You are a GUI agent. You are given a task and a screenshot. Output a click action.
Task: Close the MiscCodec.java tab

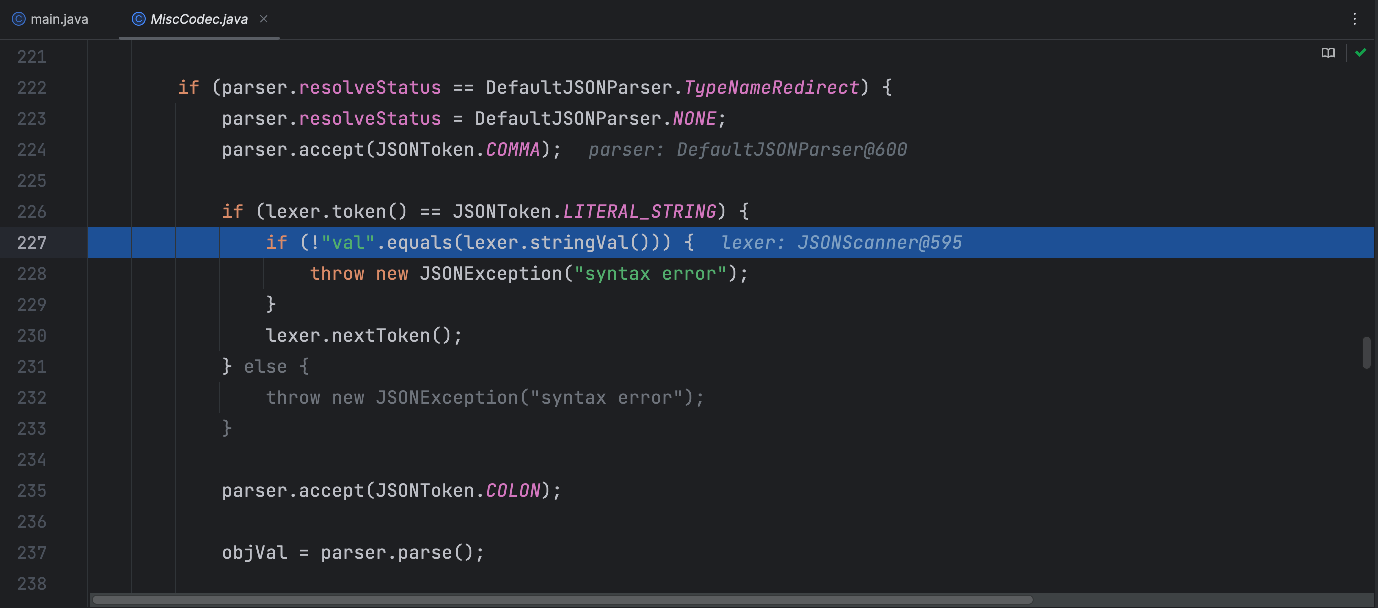tap(263, 19)
